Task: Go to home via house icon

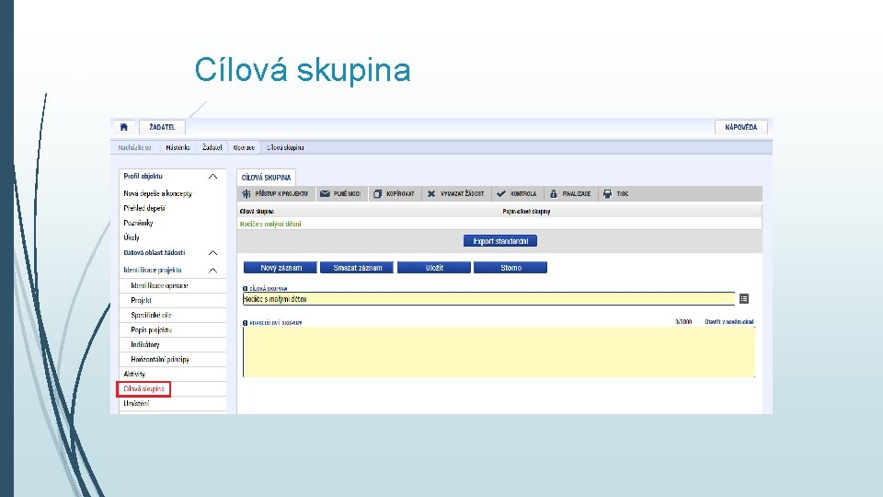Action: (124, 127)
